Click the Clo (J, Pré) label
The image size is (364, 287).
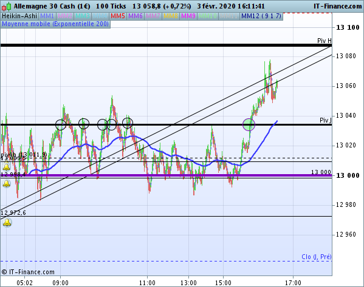click(317, 257)
